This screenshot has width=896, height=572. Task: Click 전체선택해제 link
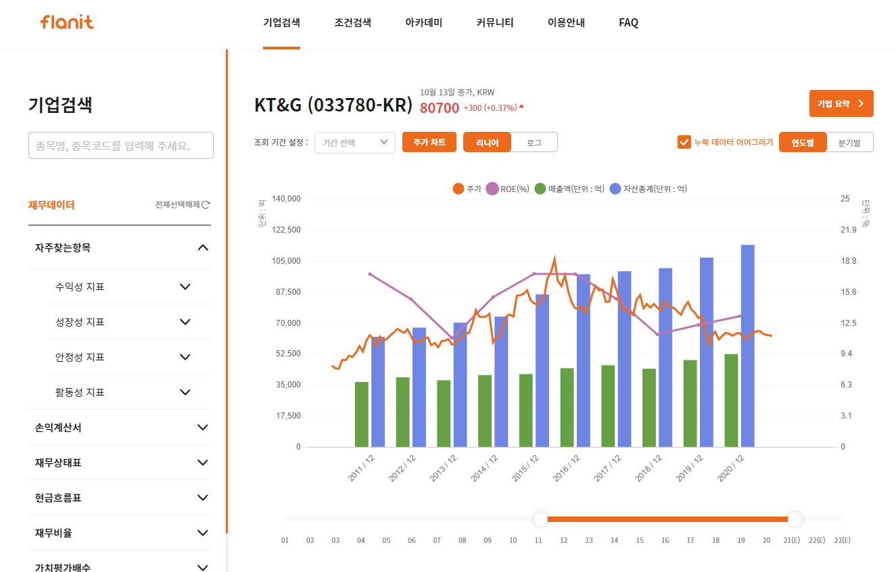pyautogui.click(x=177, y=205)
